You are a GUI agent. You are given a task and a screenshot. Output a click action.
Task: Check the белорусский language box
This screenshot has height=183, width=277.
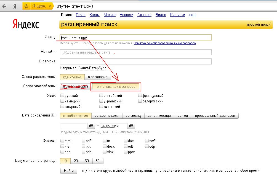(140, 101)
